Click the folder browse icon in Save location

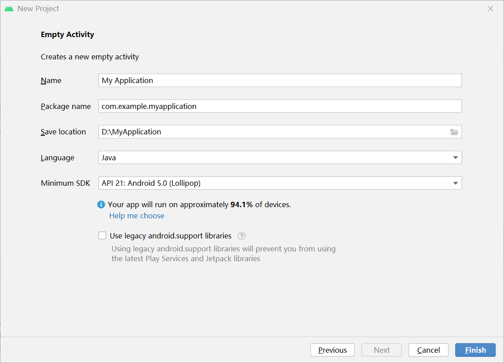tap(454, 132)
